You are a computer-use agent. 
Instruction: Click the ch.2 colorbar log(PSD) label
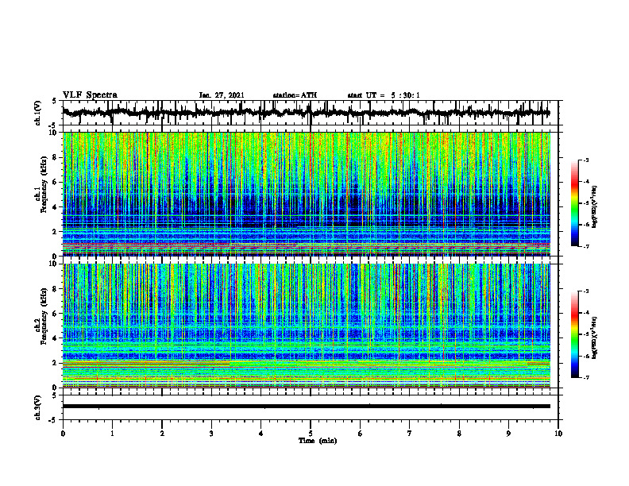595,337
